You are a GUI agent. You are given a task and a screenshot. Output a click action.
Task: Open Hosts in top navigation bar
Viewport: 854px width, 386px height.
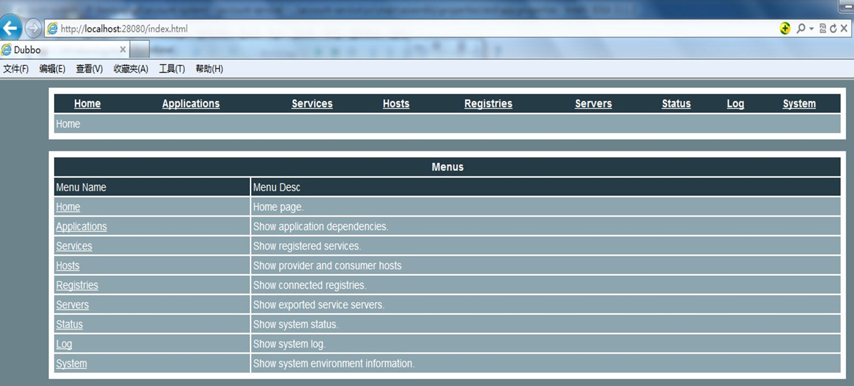[396, 103]
